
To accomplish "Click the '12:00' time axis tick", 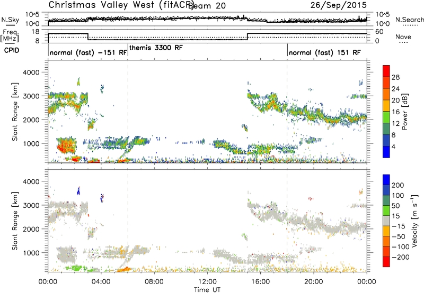I will [x=207, y=281].
